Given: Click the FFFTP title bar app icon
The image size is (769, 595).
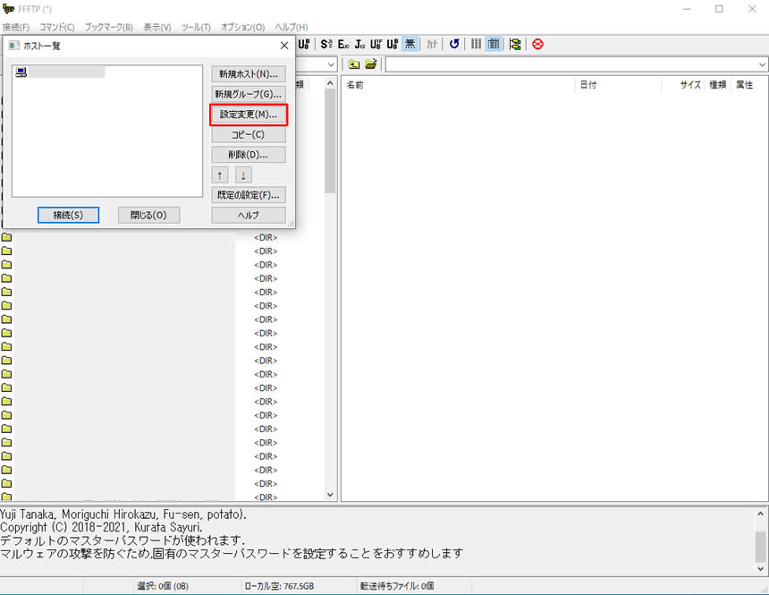Looking at the screenshot, I should coord(8,9).
